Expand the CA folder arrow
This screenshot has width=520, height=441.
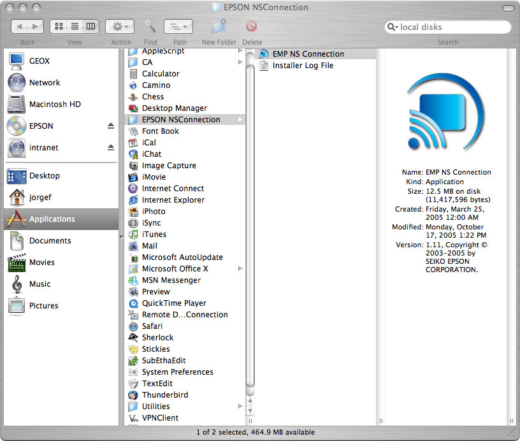click(x=240, y=62)
